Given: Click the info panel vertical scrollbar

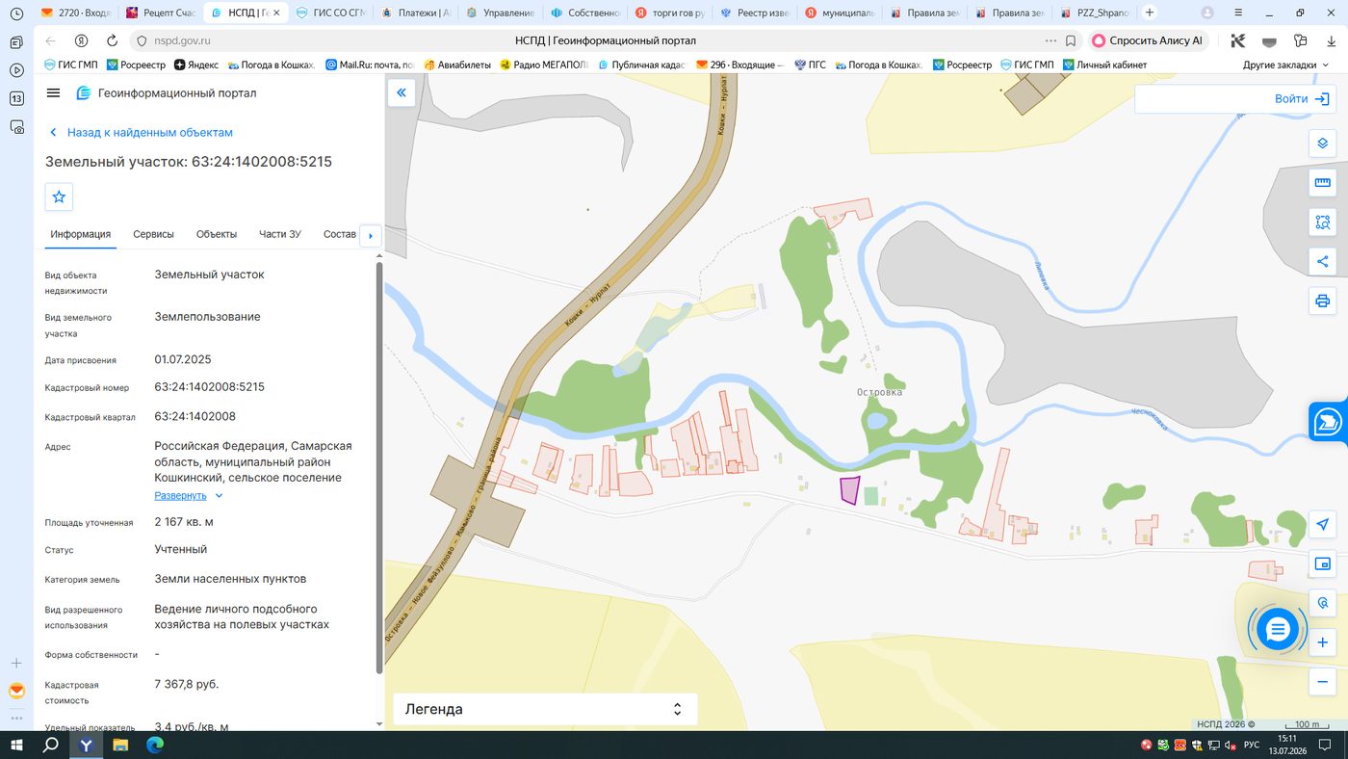Looking at the screenshot, I should point(378,467).
